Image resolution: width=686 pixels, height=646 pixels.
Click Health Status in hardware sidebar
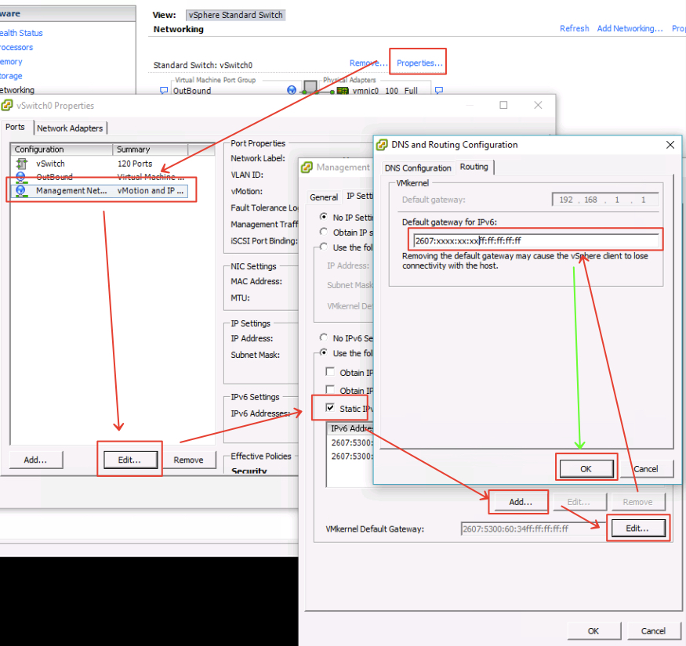[x=21, y=33]
